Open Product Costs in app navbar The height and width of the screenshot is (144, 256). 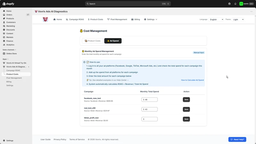[x=95, y=20]
